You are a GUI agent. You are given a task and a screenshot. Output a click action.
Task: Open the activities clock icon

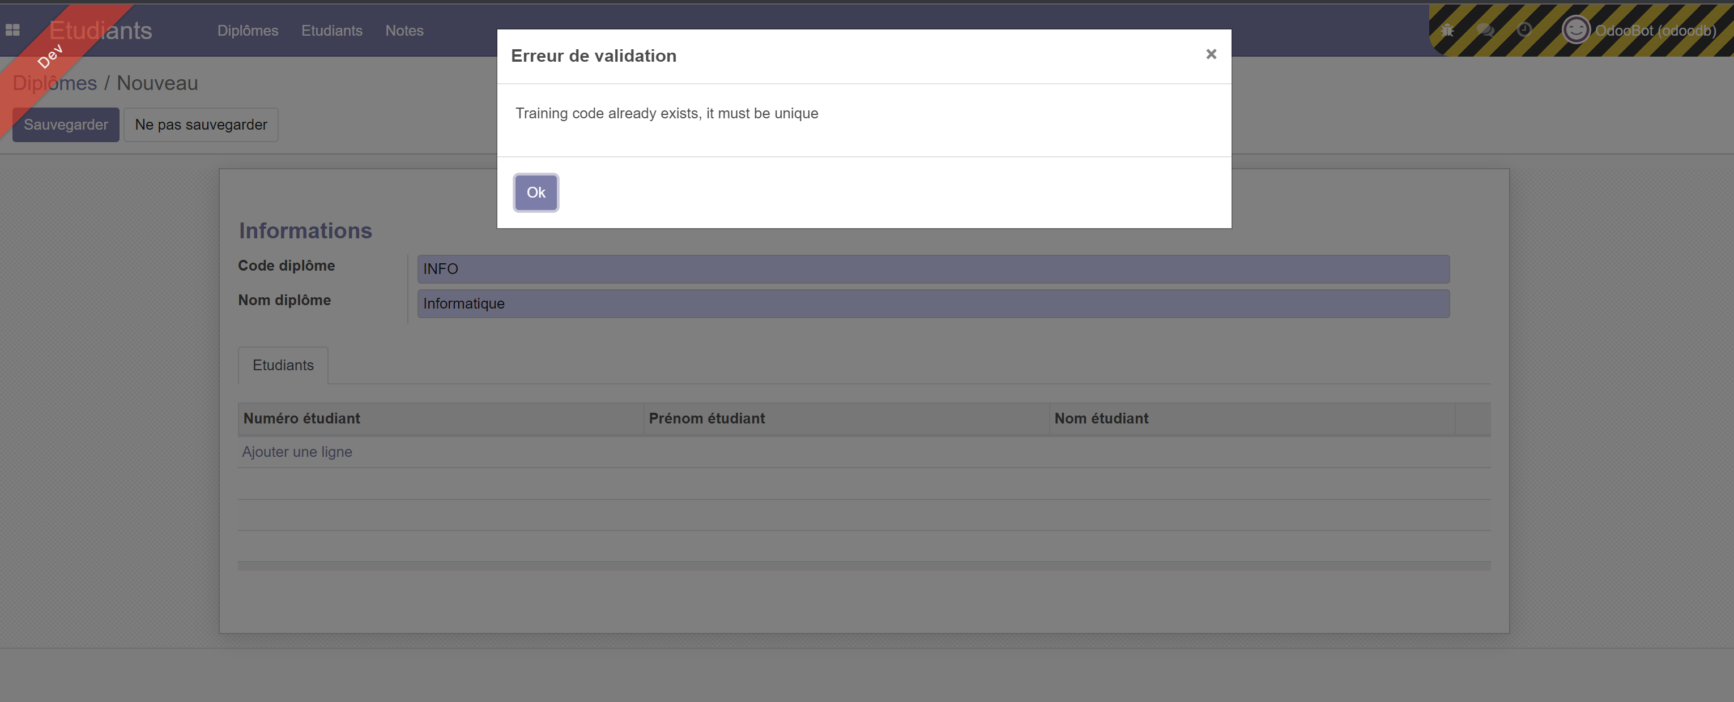click(1524, 30)
